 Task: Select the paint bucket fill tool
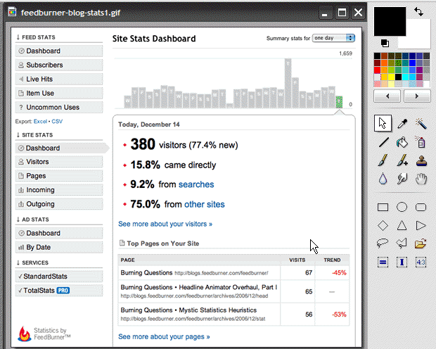point(402,142)
